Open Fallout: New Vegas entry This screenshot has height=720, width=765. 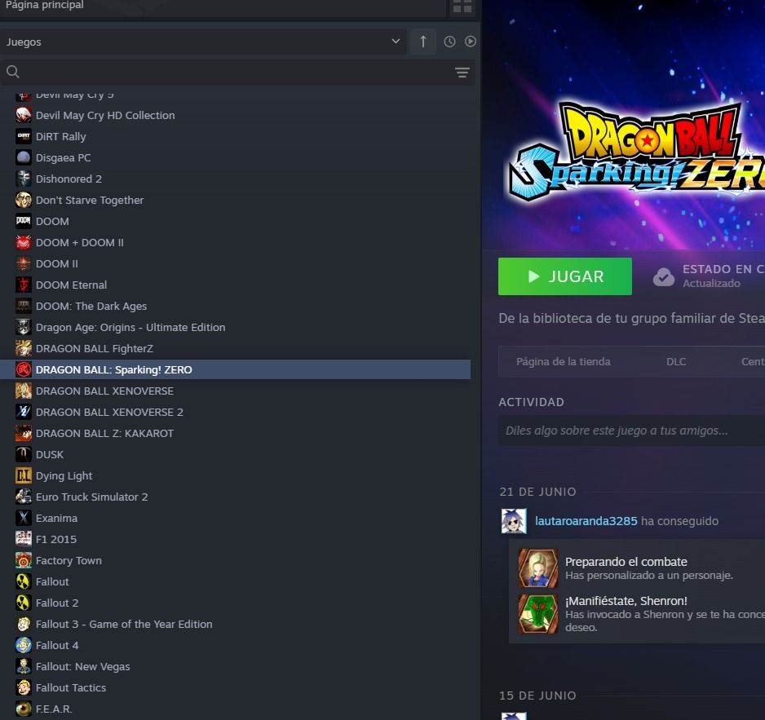click(235, 667)
